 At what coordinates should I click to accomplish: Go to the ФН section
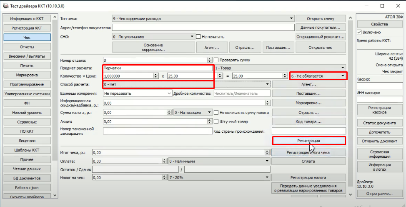tap(26, 103)
